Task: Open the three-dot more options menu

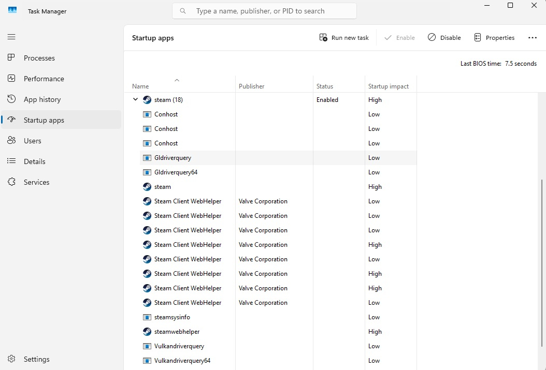Action: (x=533, y=38)
